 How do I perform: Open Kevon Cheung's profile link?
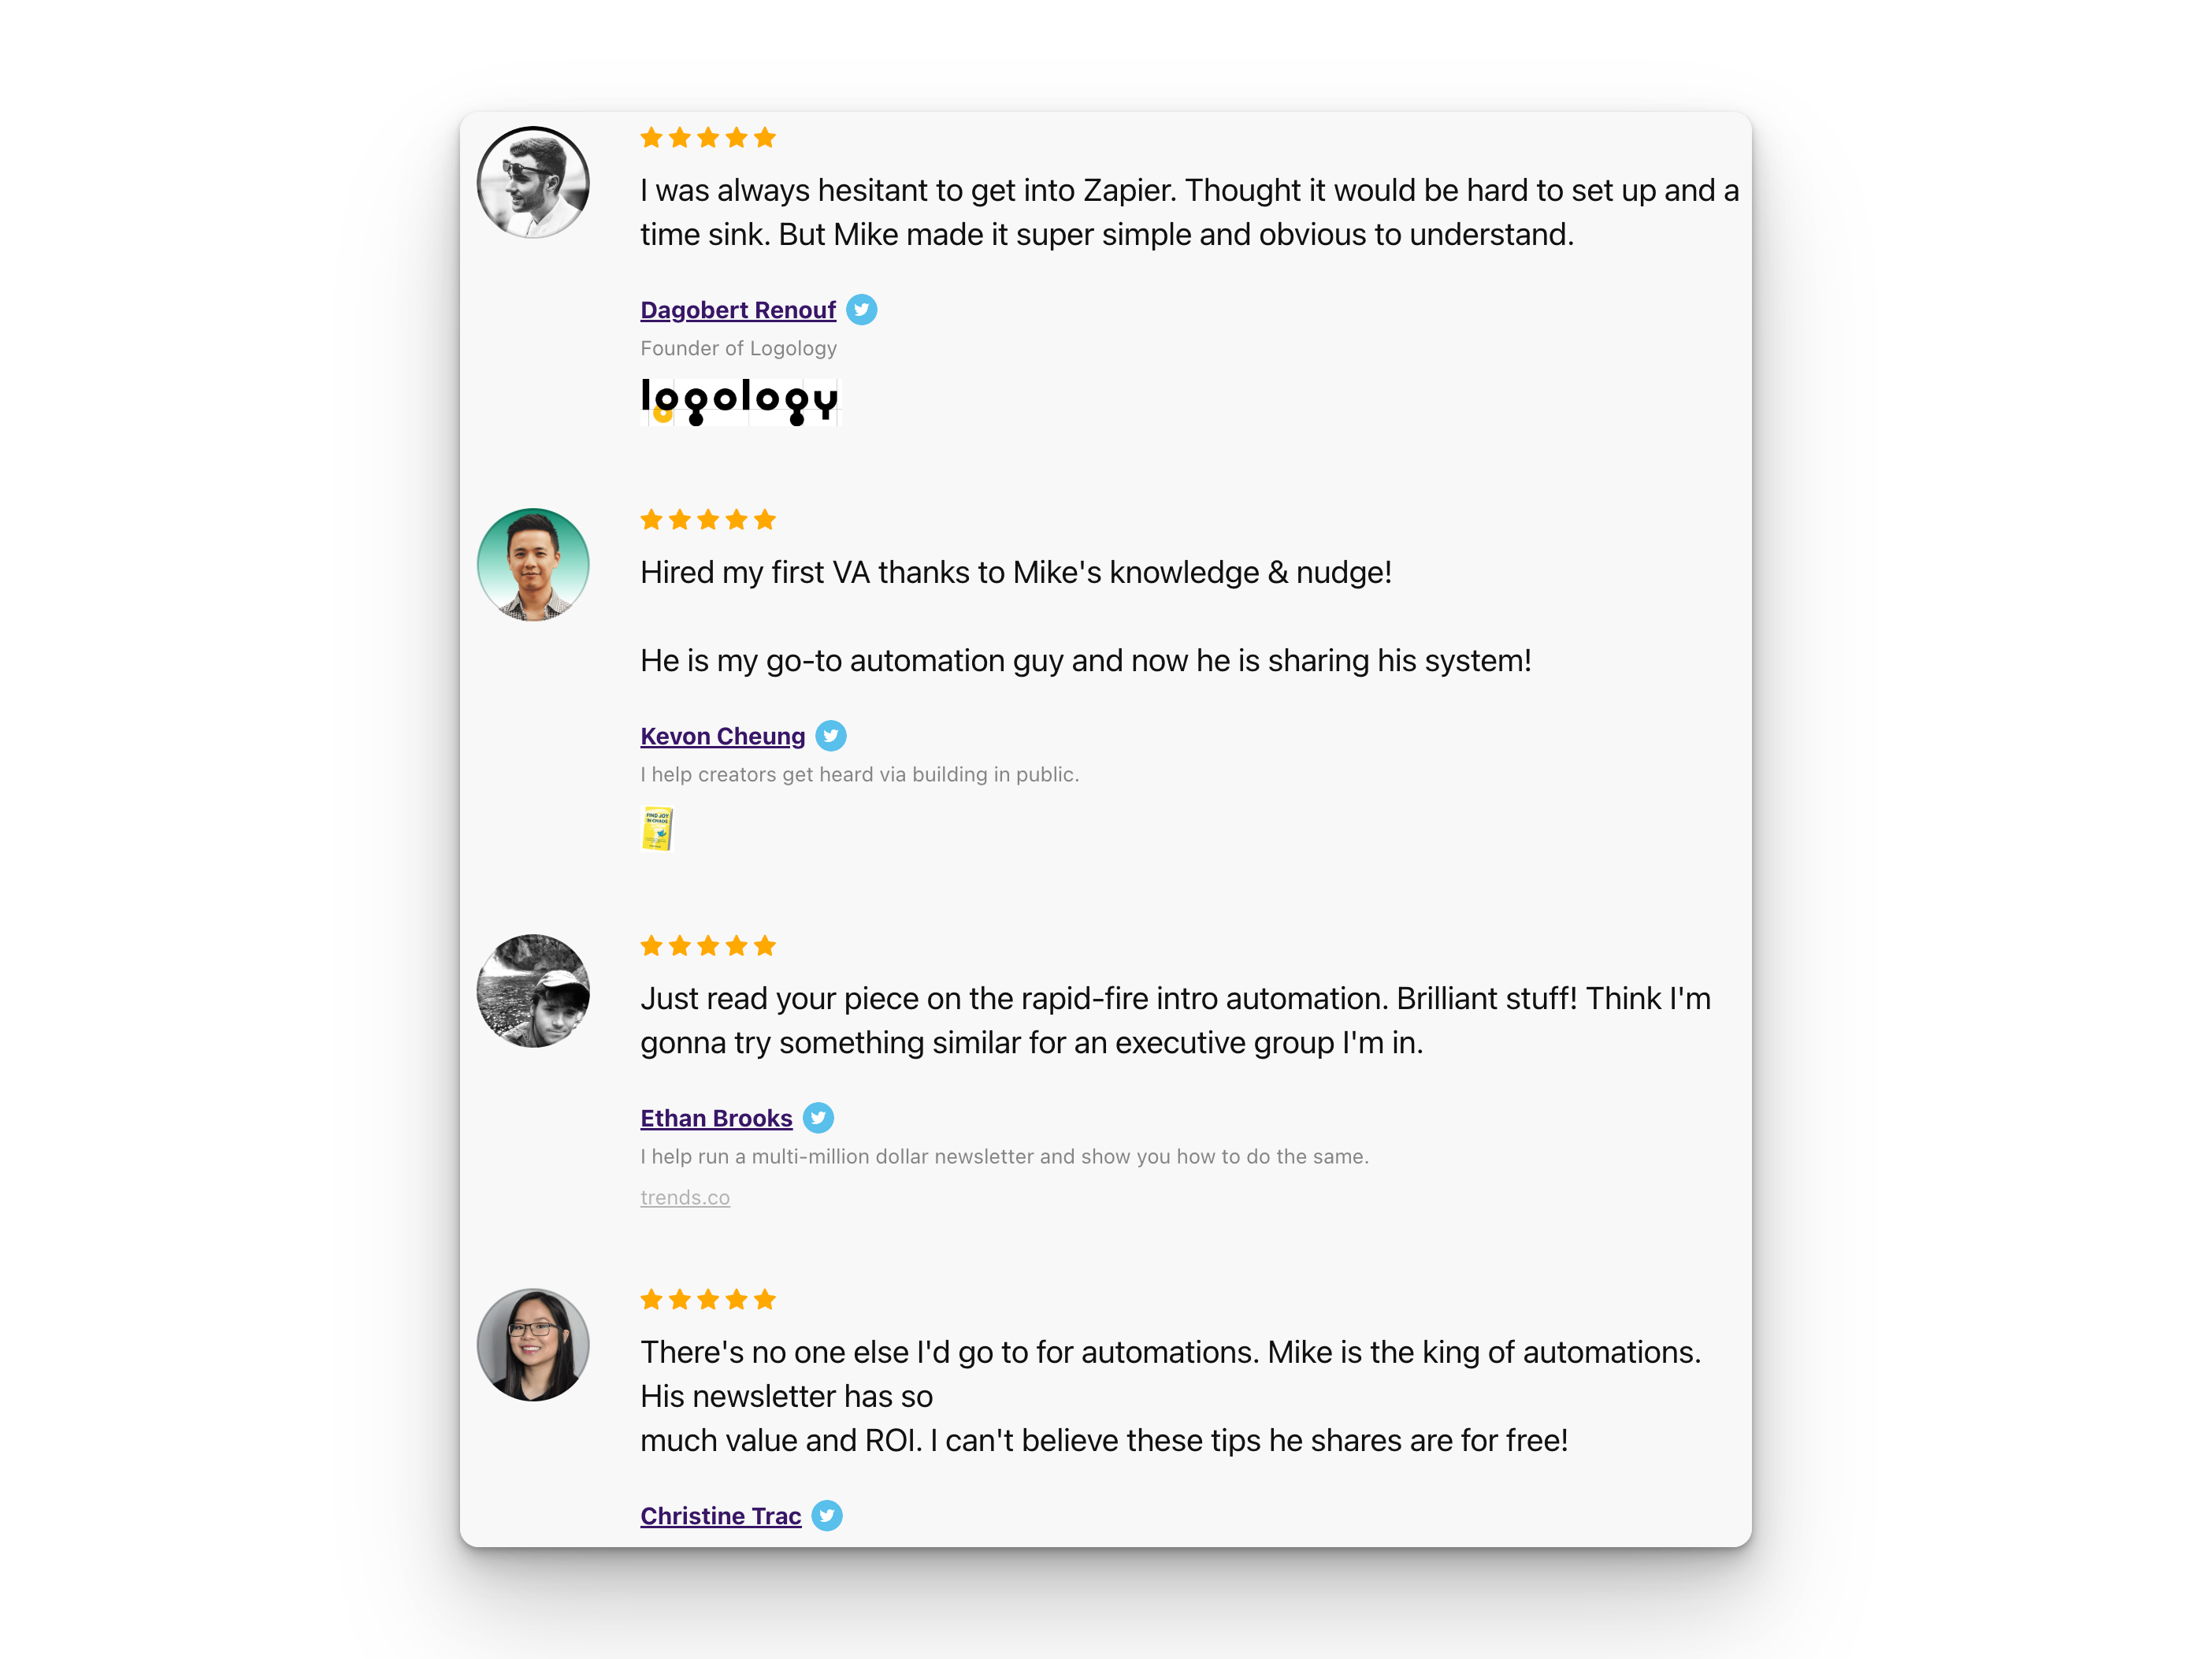tap(722, 736)
